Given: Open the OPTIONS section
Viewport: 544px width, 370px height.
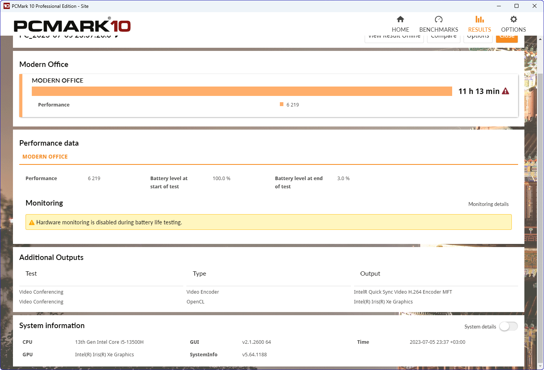Looking at the screenshot, I should tap(513, 24).
